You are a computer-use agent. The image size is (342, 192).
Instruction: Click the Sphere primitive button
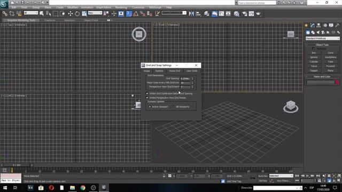314,57
